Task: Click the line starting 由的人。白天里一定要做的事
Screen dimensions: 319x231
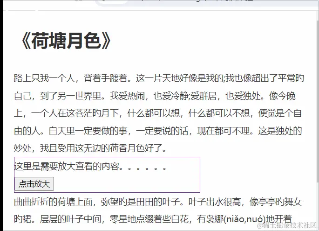Action: tap(158, 131)
